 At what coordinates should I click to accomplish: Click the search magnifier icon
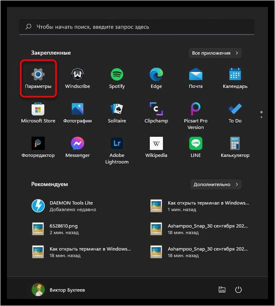click(28, 27)
